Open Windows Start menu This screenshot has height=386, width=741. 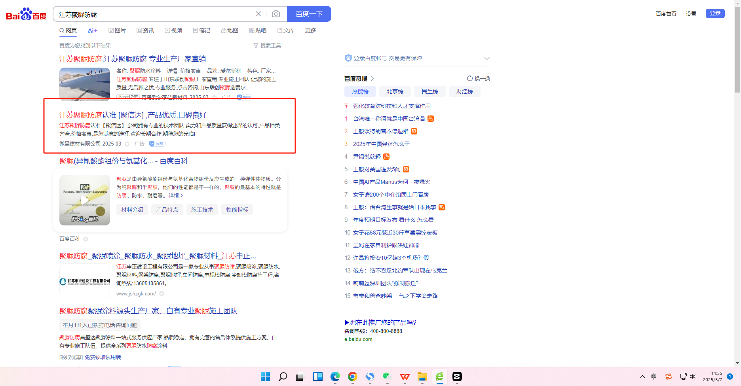point(265,377)
